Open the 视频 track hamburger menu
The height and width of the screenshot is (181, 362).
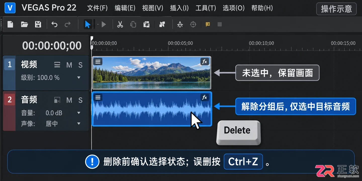tap(57, 65)
